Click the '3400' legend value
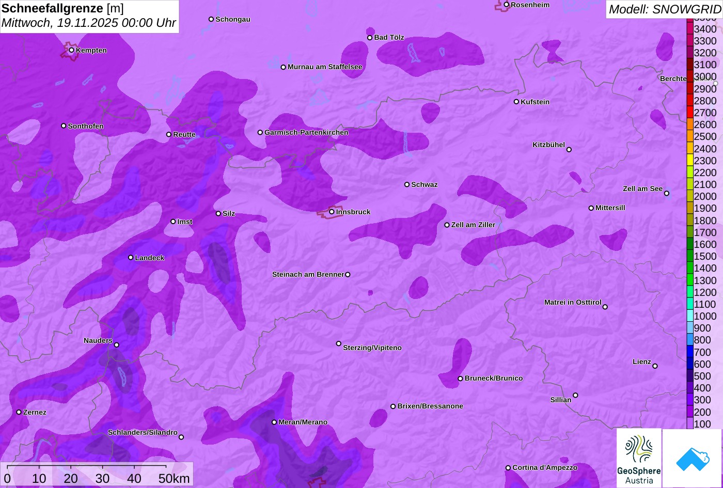 [x=705, y=29]
